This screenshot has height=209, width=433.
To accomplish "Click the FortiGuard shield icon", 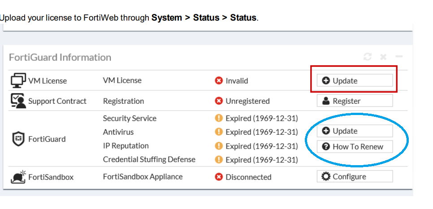I will coord(18,139).
